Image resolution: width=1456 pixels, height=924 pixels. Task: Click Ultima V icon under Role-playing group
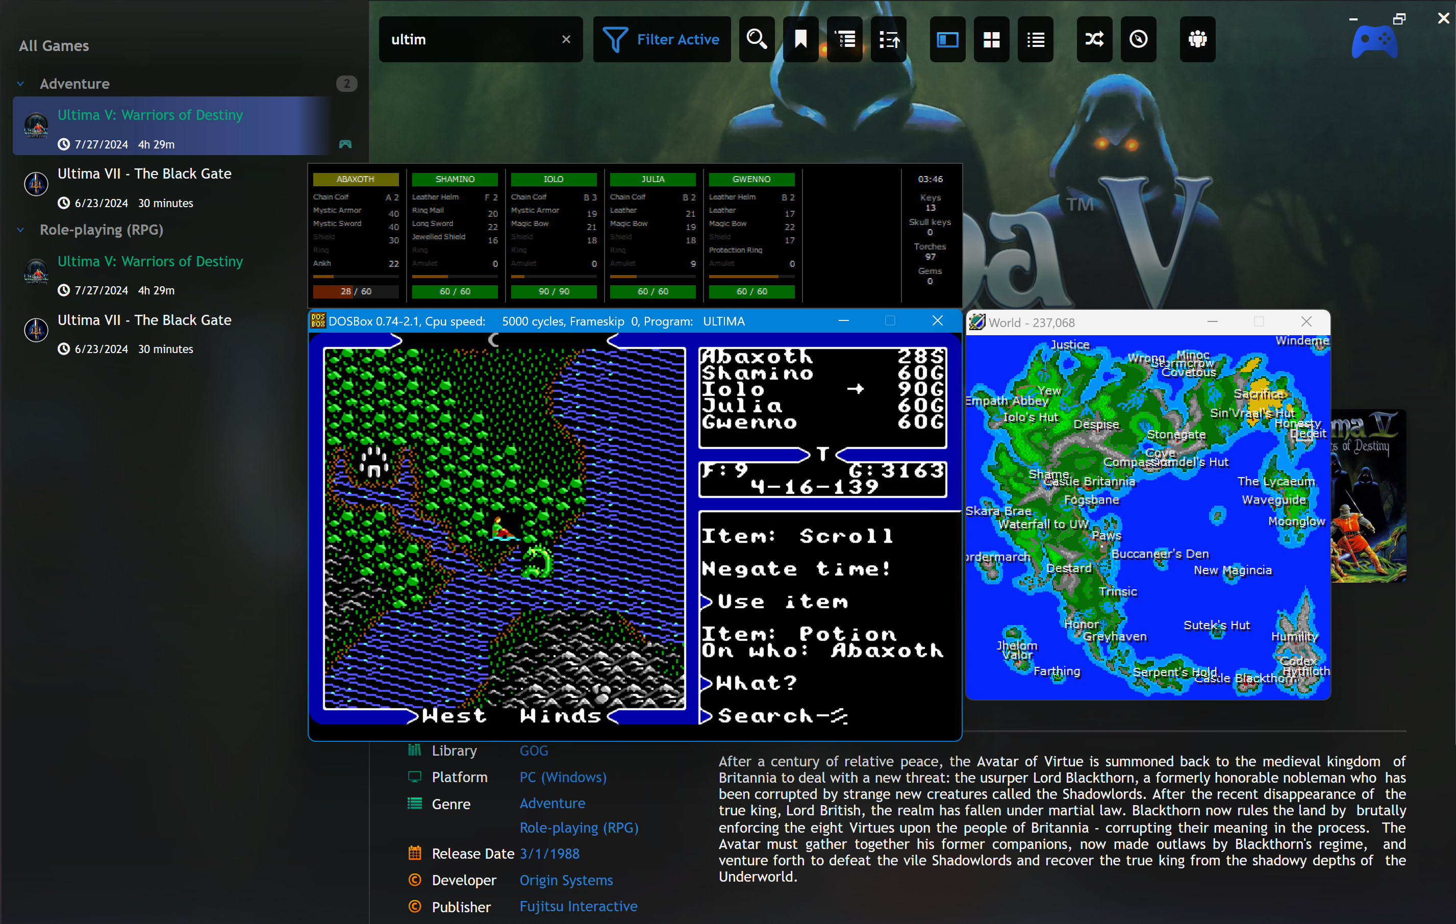pos(36,271)
